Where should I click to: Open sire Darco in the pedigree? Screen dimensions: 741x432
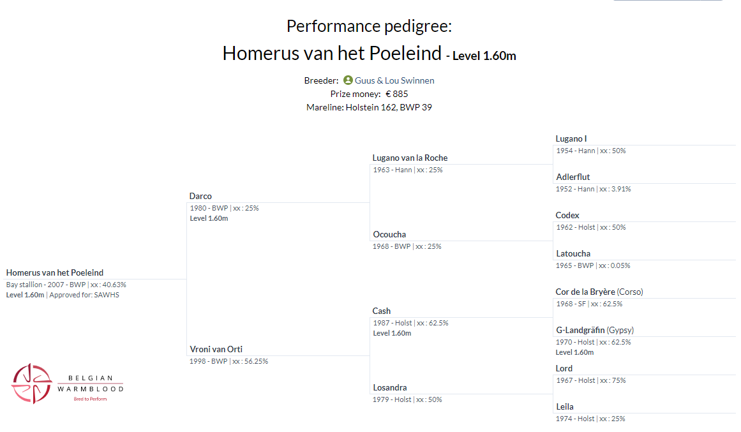pos(200,196)
